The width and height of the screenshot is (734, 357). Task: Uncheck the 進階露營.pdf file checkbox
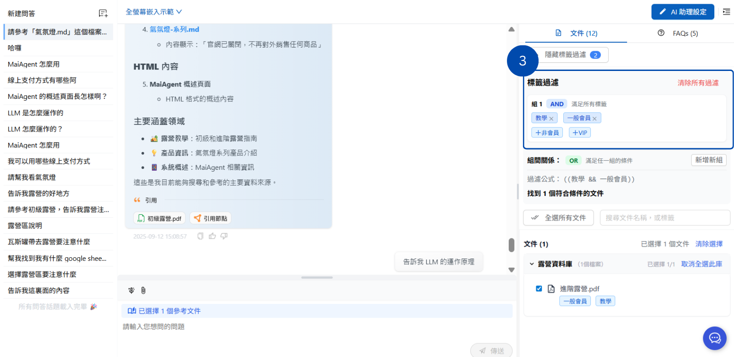pos(539,288)
